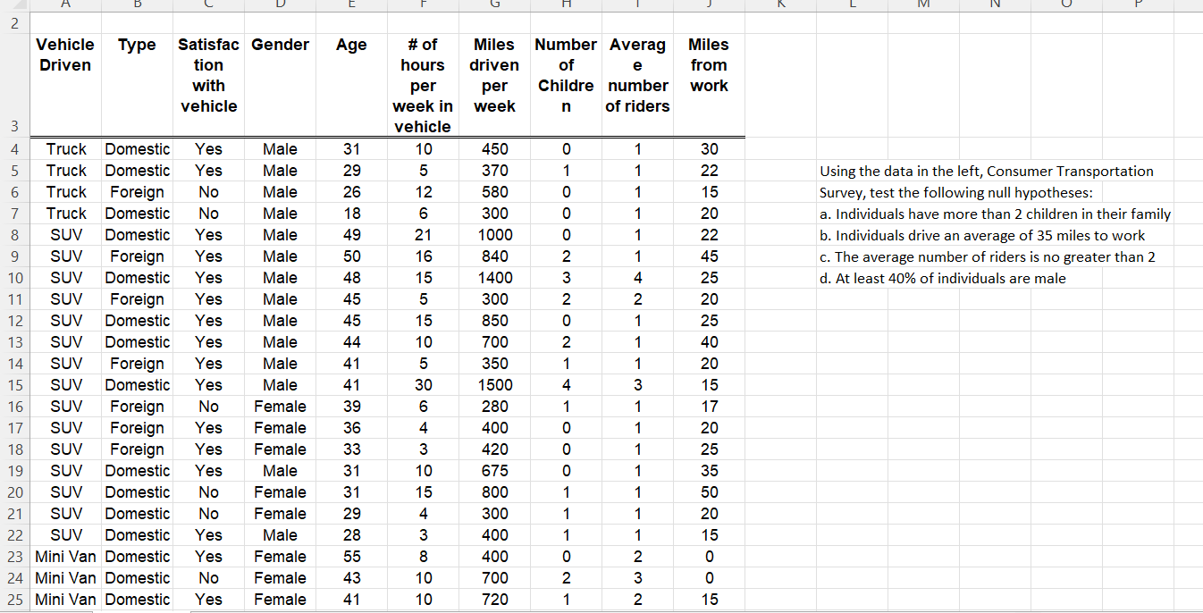Select the 'Vehicle Driven' header cell
Viewport: 1203px width, 613px height.
(x=65, y=85)
